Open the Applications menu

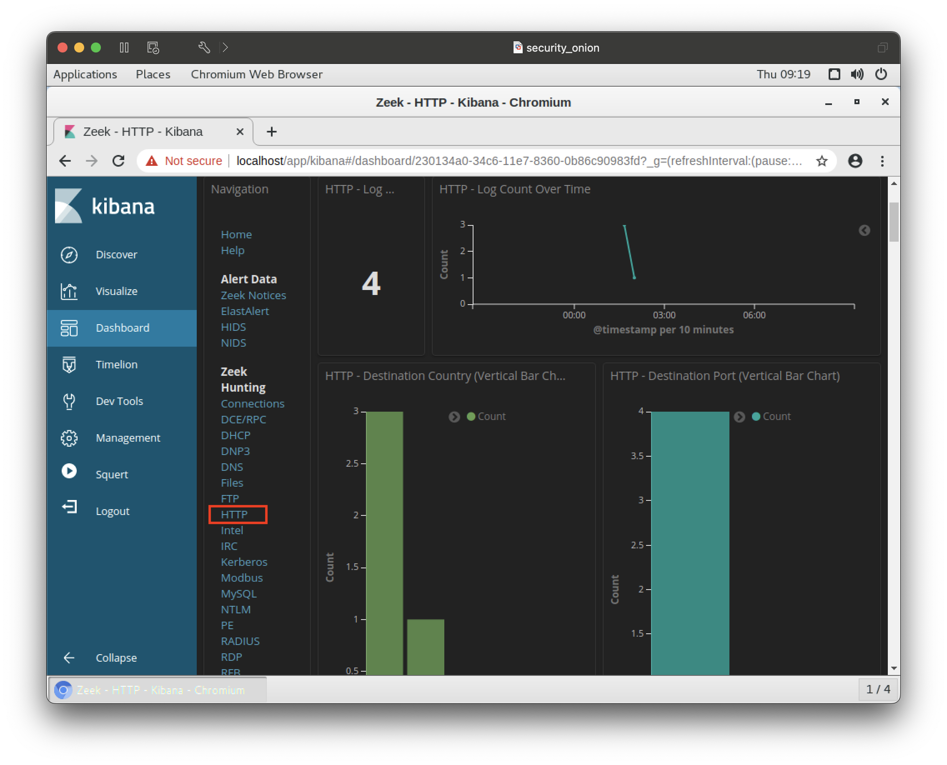coord(85,74)
